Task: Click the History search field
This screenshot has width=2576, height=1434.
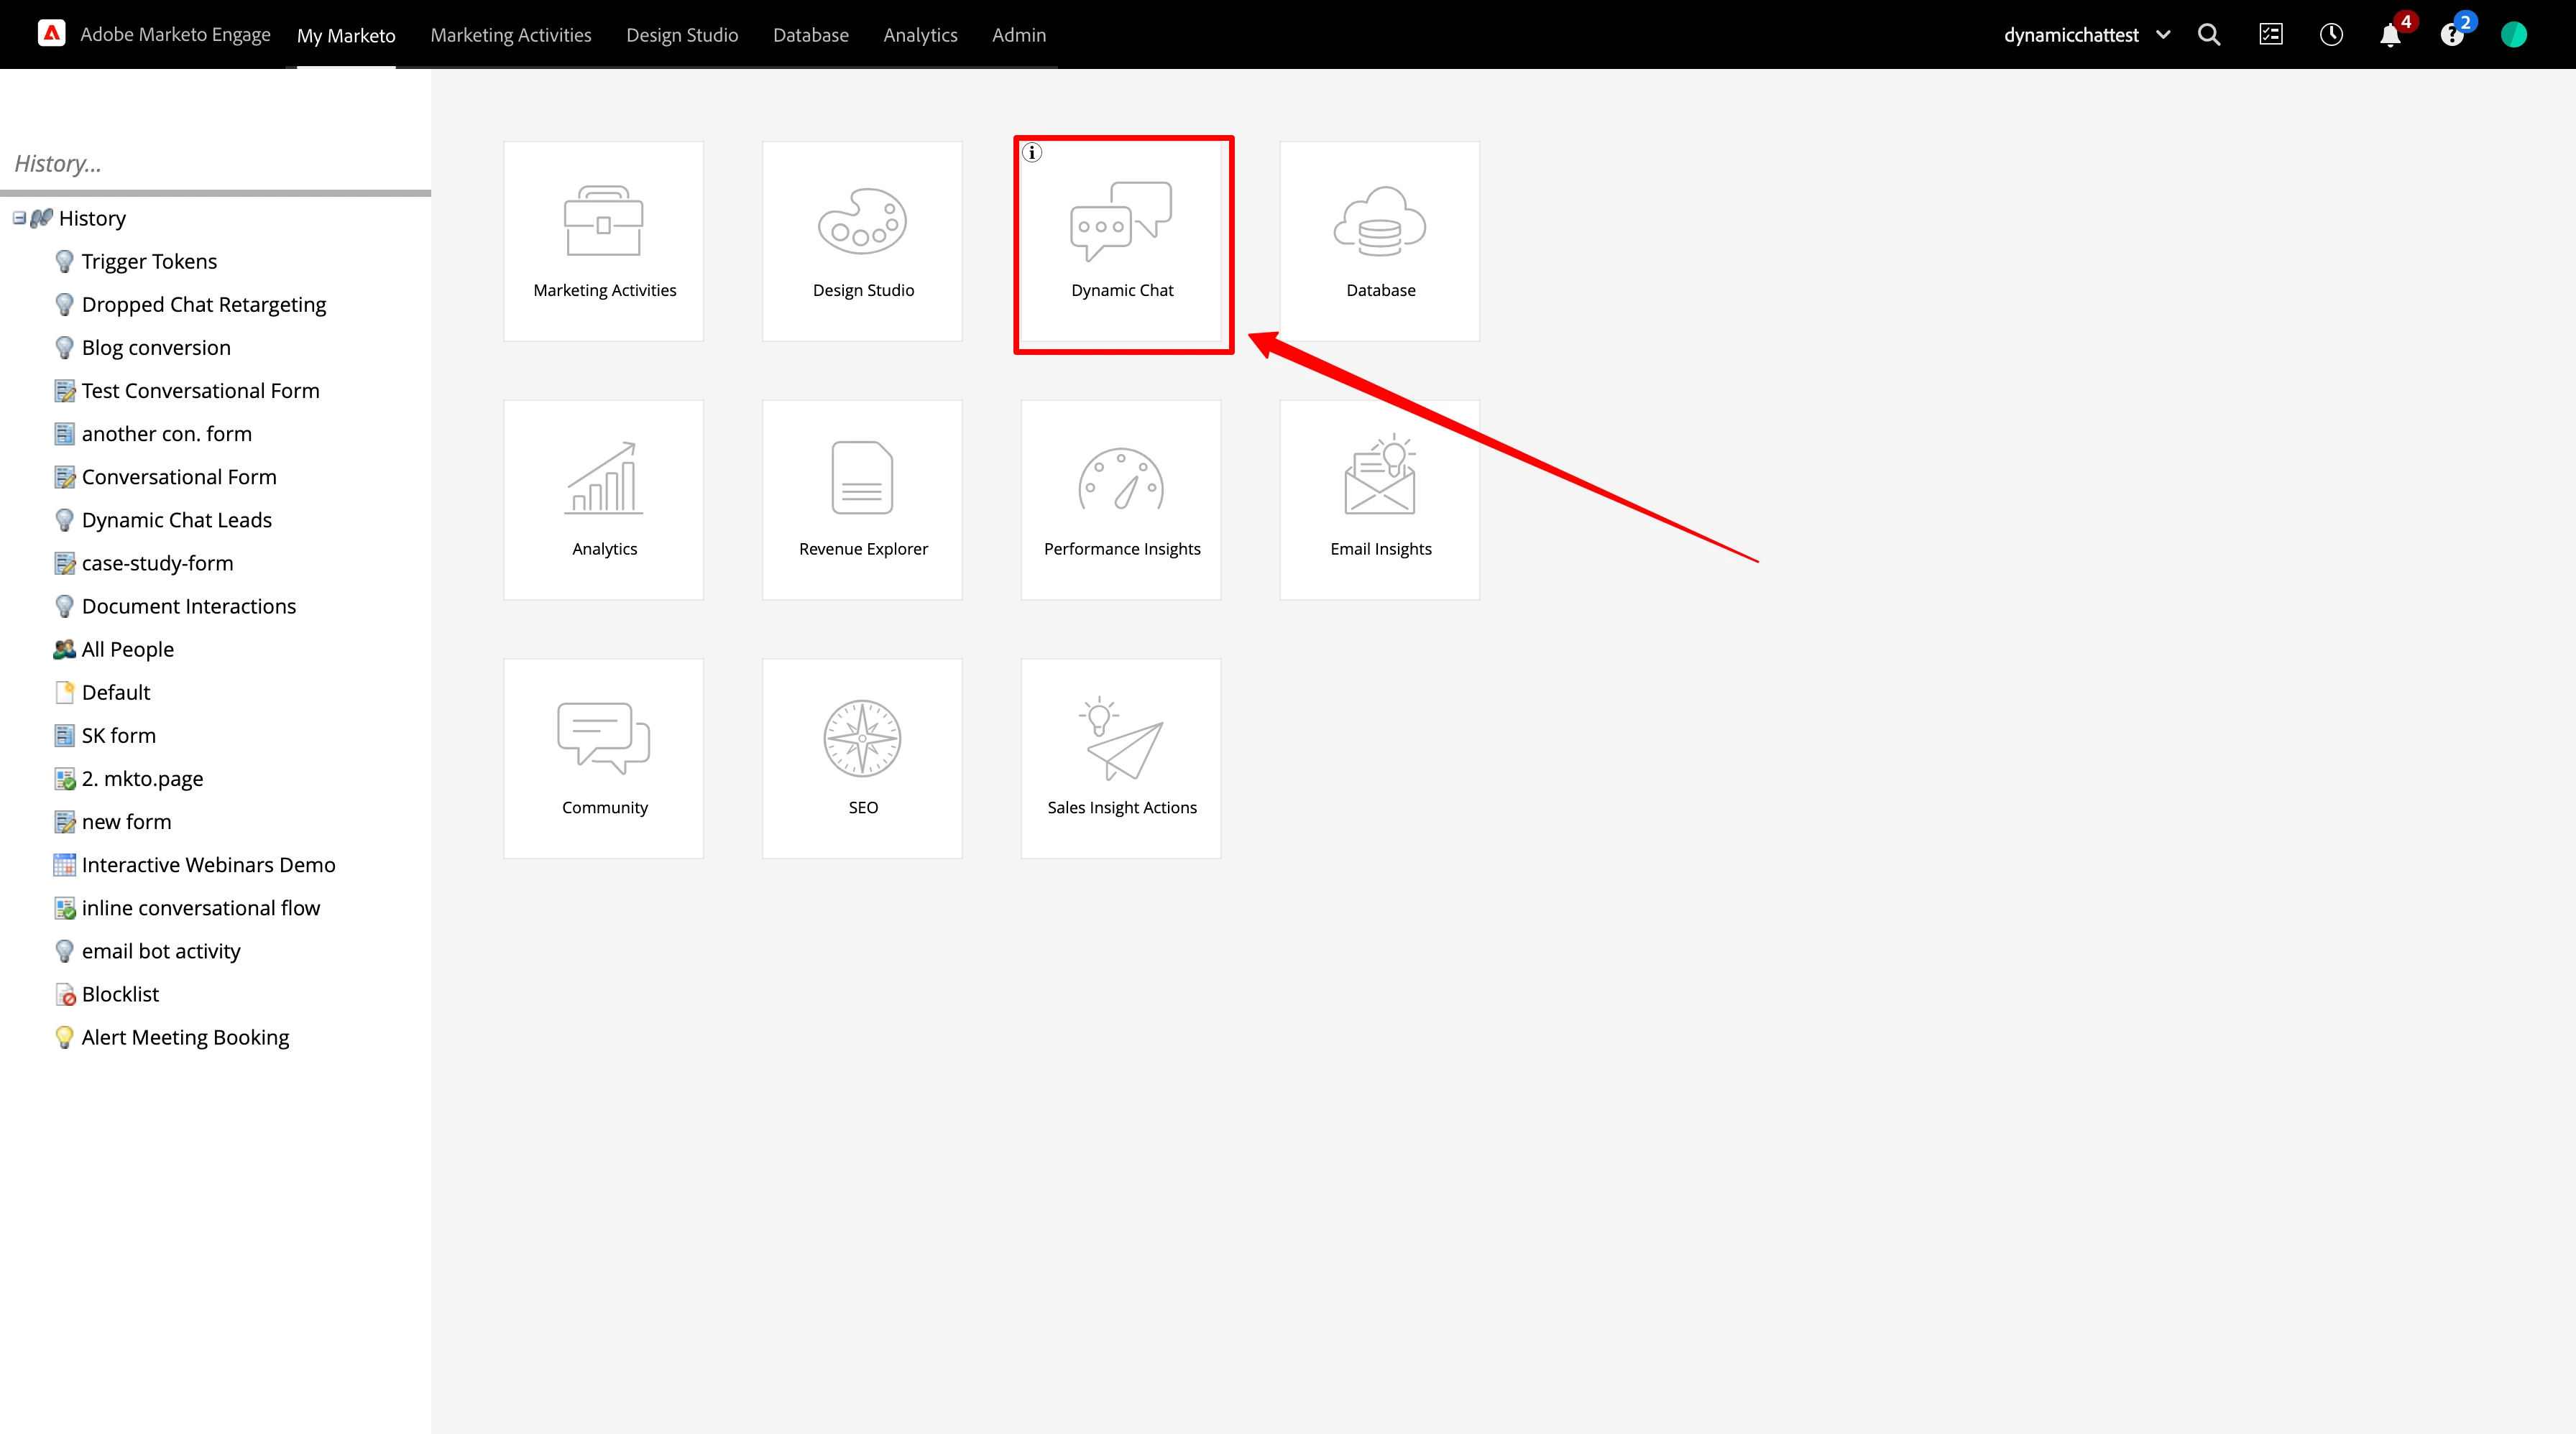Action: coord(215,163)
